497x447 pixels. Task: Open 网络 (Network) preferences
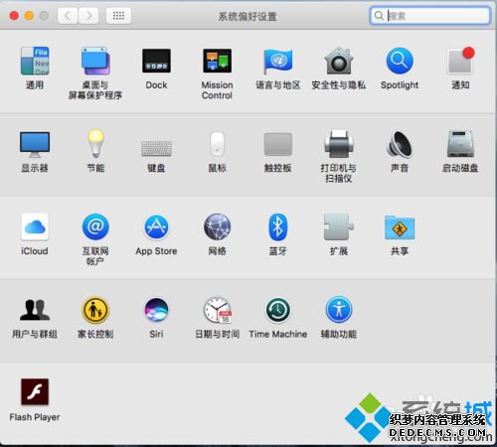point(217,226)
